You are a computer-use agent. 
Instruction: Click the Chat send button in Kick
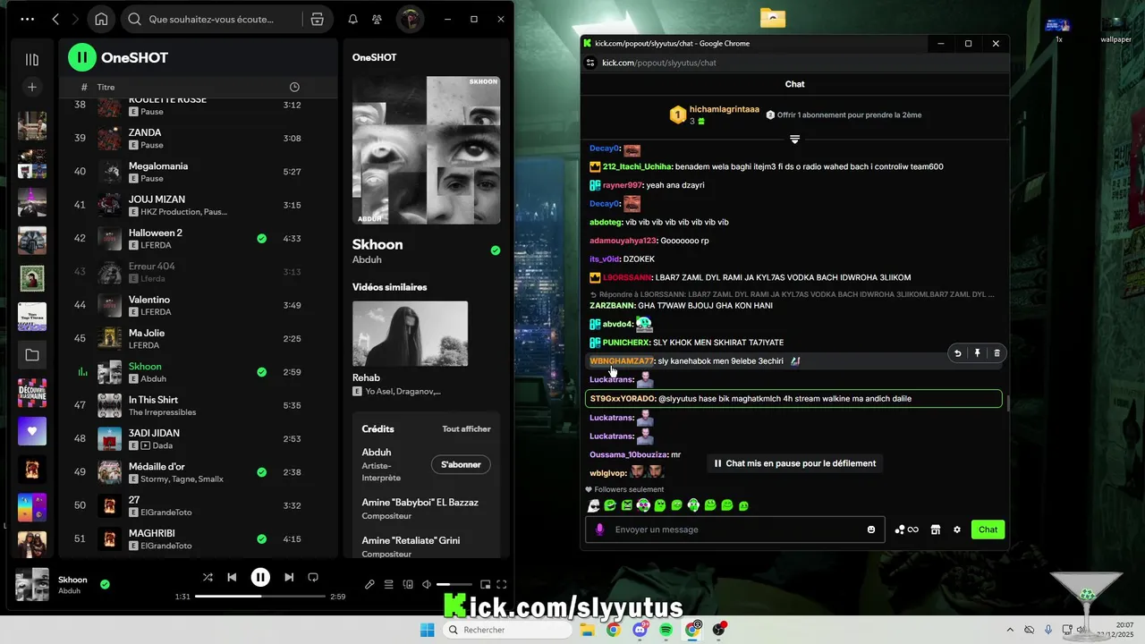pos(988,530)
